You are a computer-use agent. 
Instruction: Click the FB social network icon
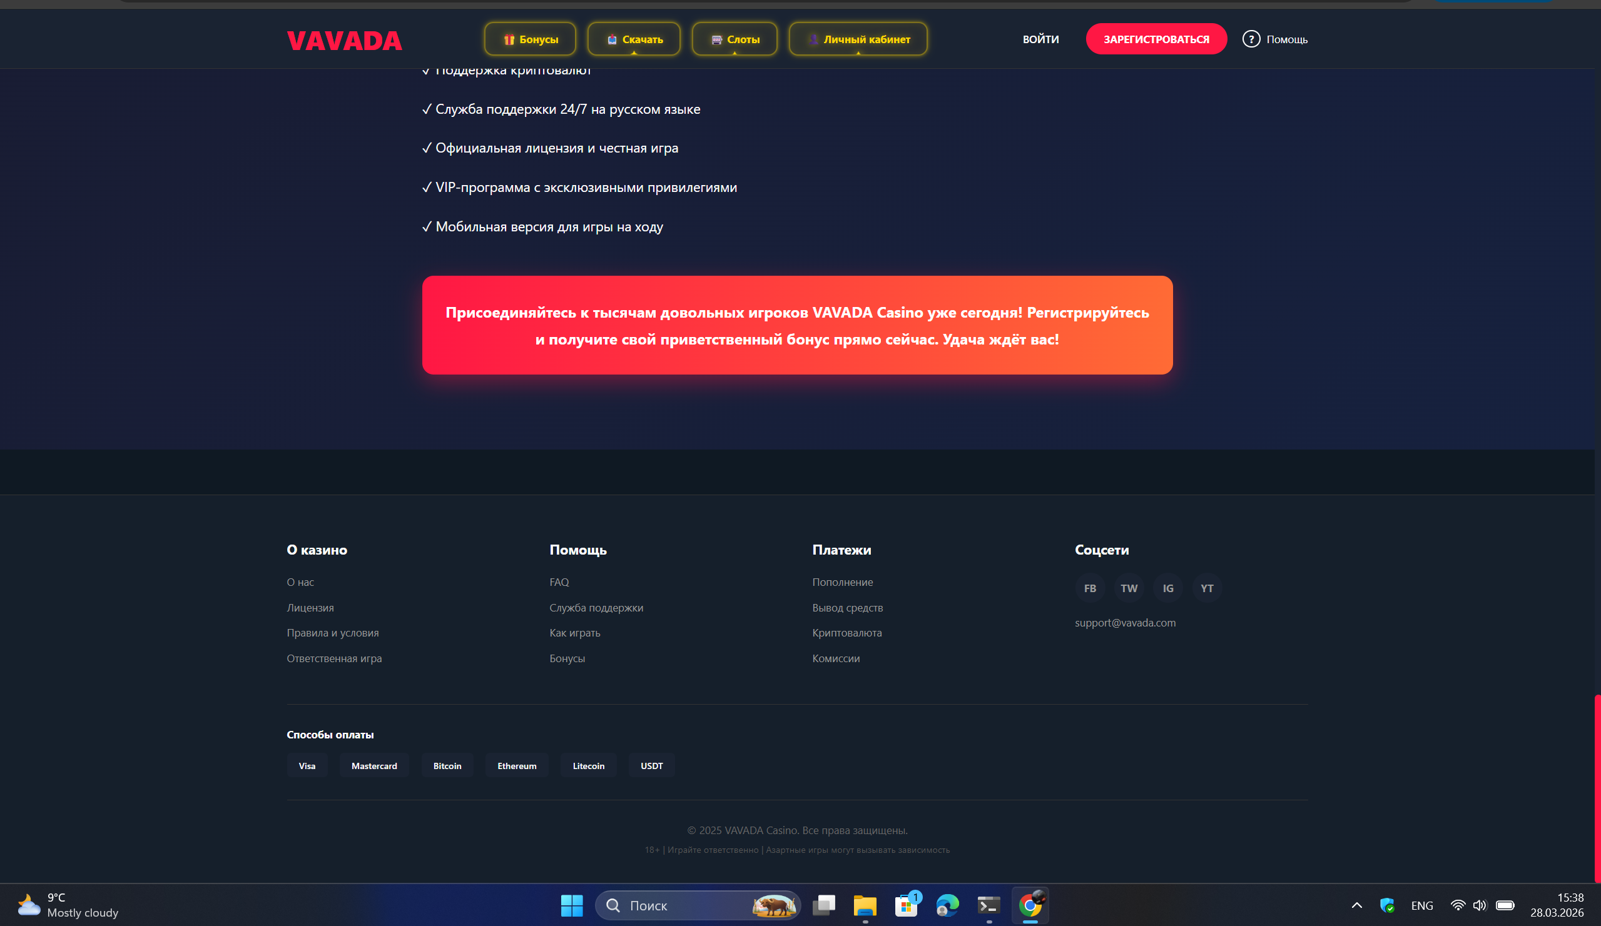(1090, 588)
